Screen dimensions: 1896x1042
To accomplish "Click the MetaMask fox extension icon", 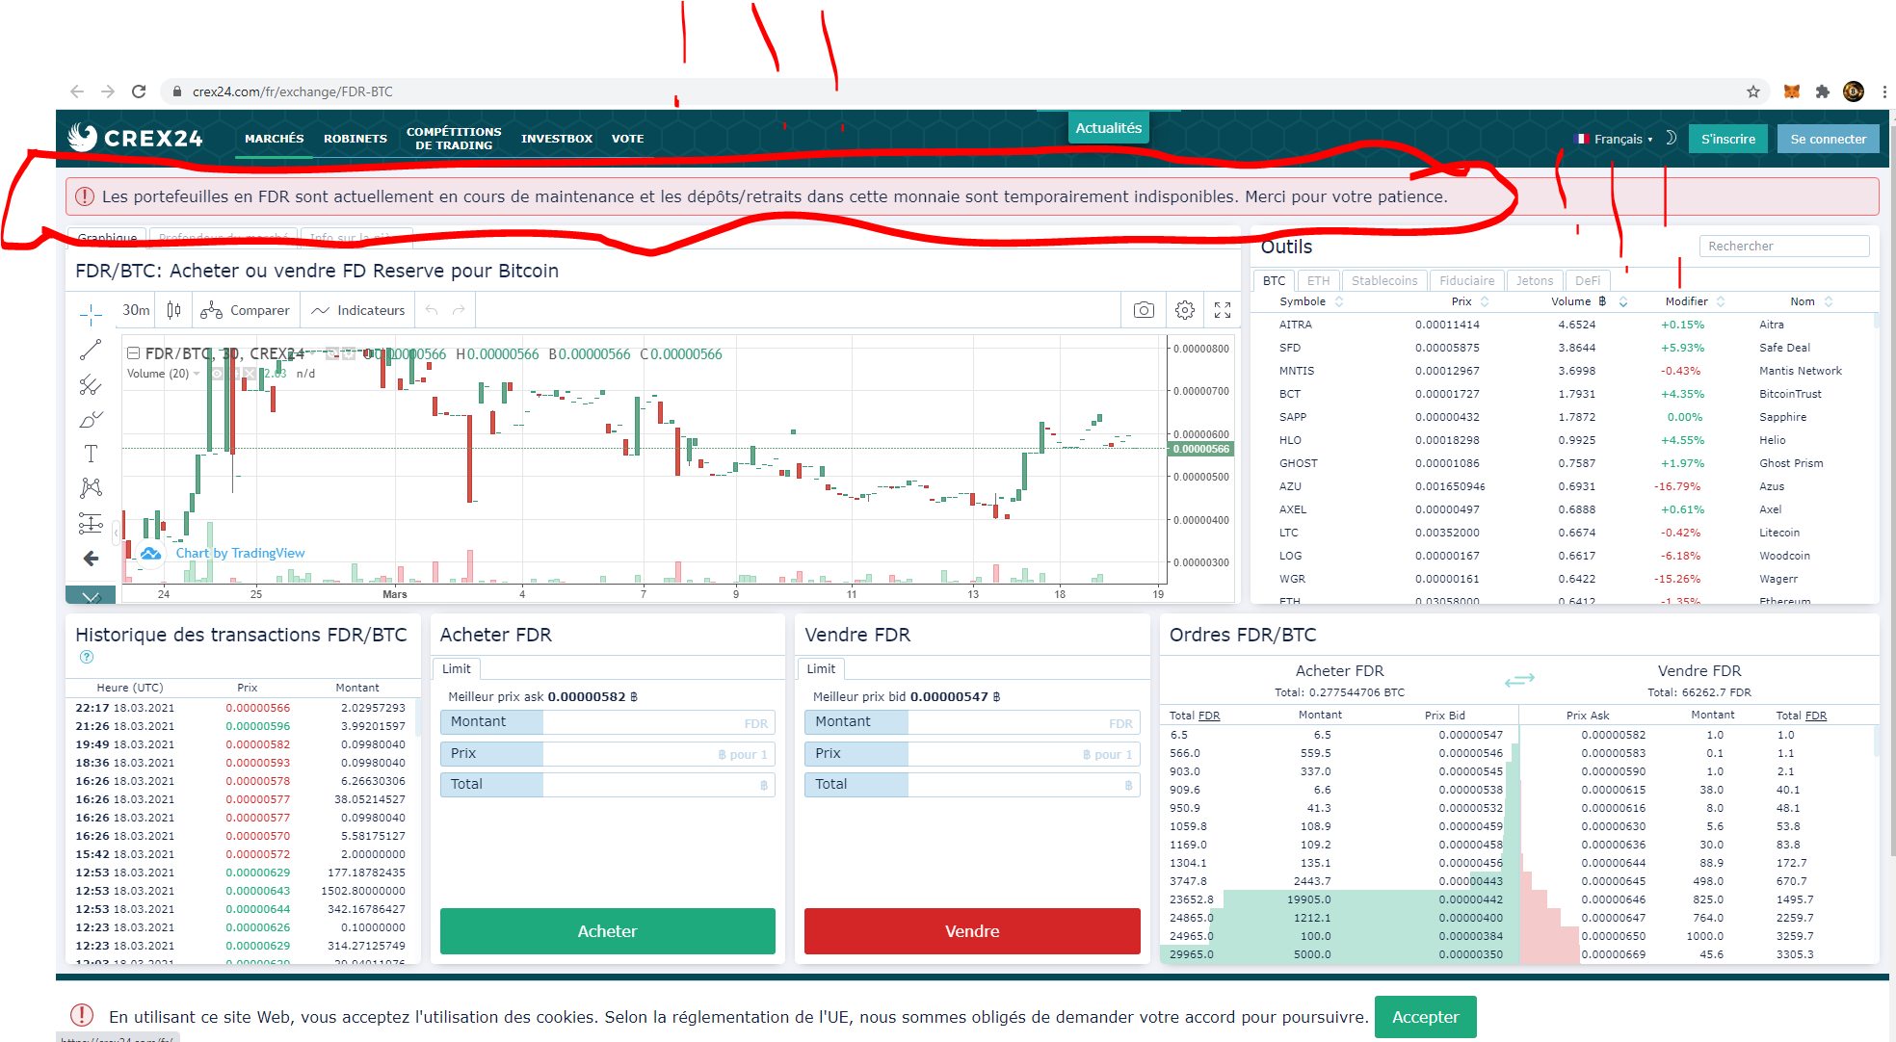I will point(1792,91).
